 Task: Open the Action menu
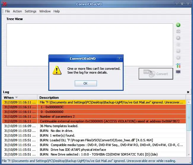point(17,11)
